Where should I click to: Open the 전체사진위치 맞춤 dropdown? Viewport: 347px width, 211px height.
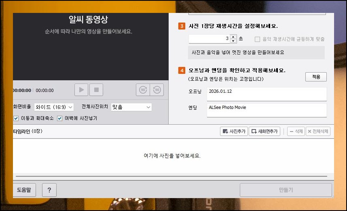(131, 107)
